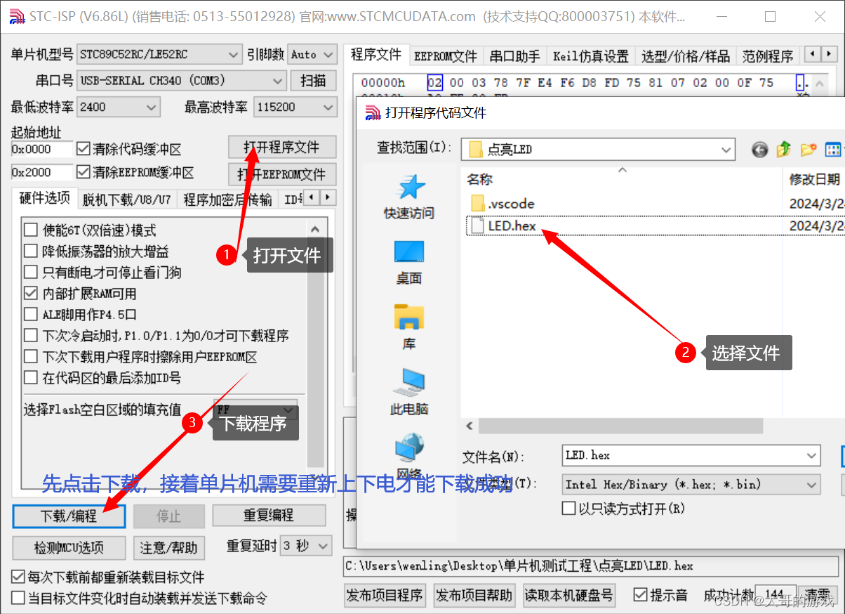Toggle 清除代码缓冲区 checkbox

[x=83, y=149]
